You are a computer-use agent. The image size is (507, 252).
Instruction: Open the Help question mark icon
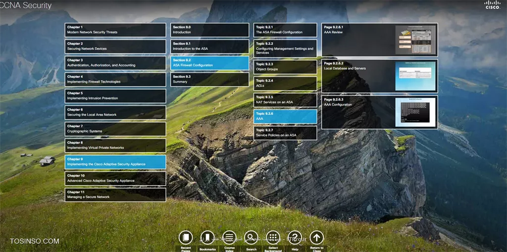point(295,238)
